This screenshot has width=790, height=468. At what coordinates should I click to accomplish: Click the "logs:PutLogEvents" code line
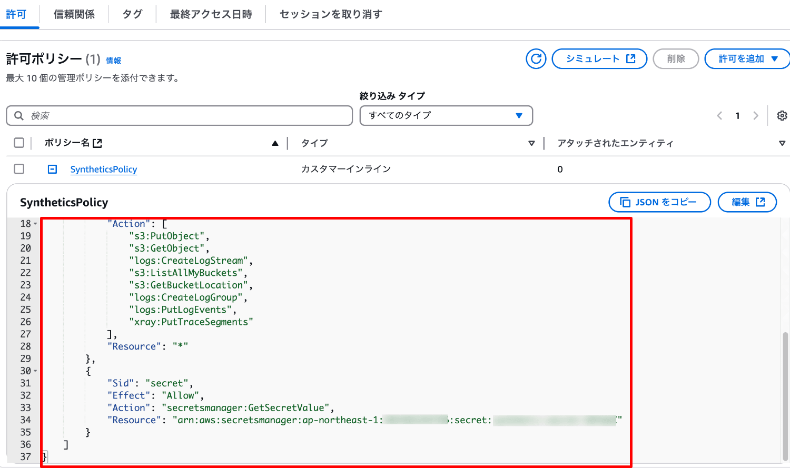[x=183, y=310]
